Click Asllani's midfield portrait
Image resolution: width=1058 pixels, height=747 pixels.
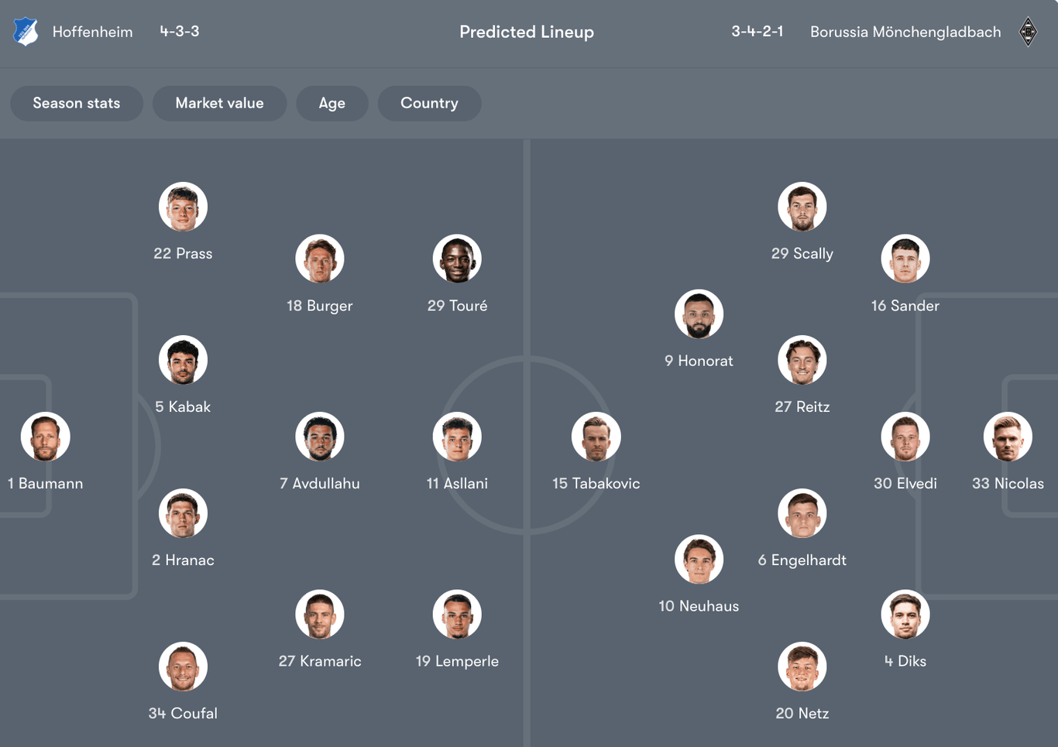pos(457,436)
